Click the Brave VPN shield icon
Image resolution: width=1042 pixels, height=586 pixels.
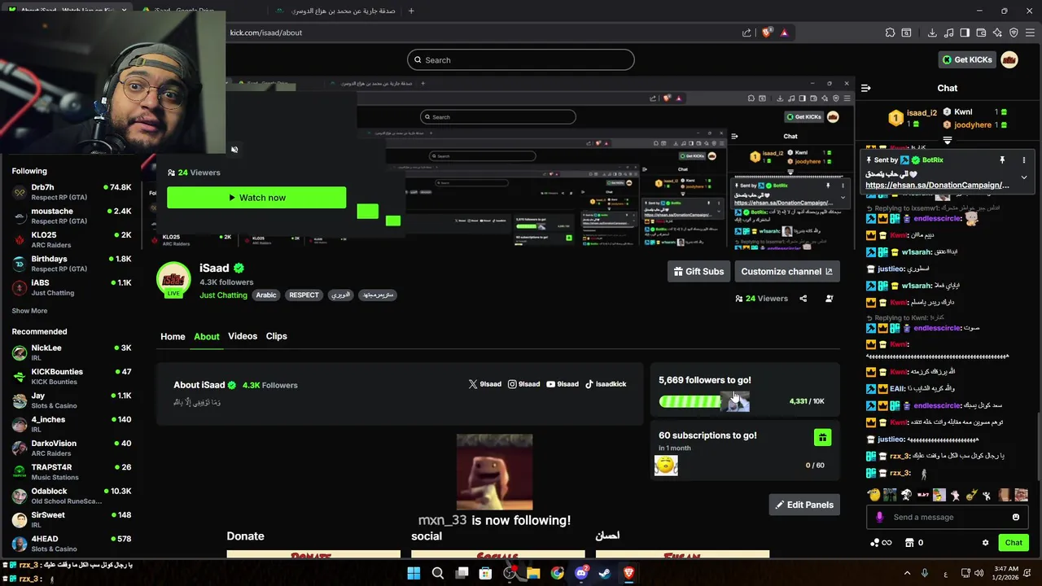(x=1014, y=33)
